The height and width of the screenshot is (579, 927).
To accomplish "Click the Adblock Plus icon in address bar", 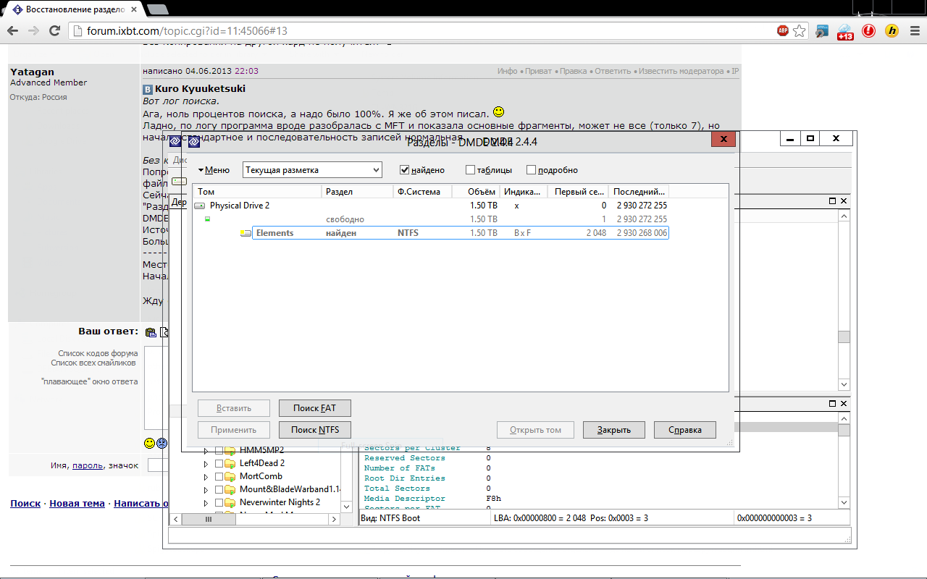I will coord(783,30).
